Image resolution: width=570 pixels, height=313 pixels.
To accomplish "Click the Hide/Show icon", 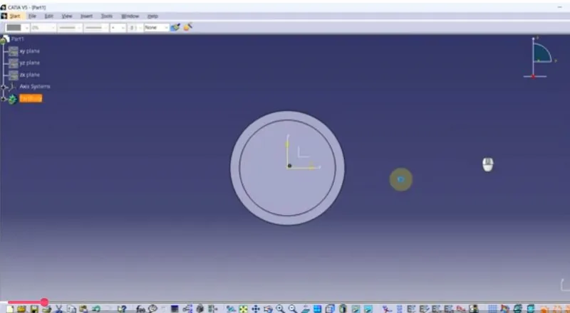I will pyautogui.click(x=356, y=309).
